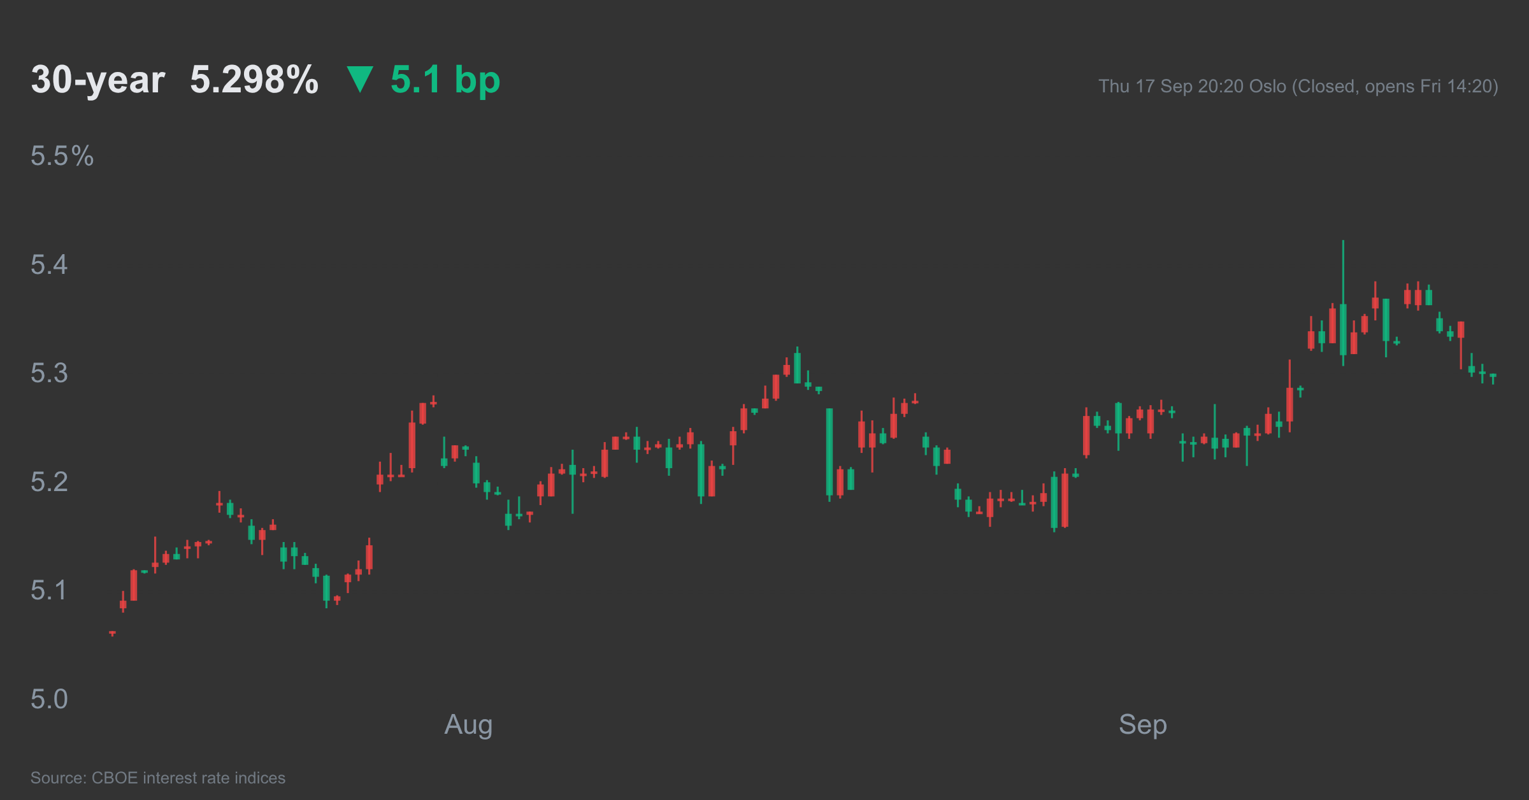Click the tall red candle before the Sep label
Viewport: 1529px width, 800px height.
[1065, 500]
